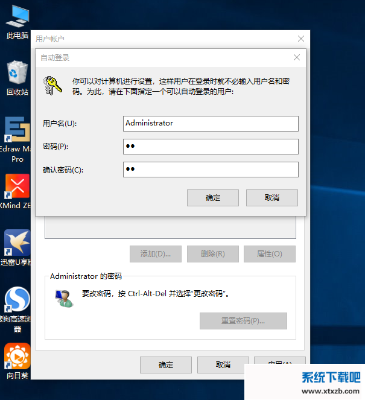
Task: Click the 添加(D)... button
Action: (156, 254)
